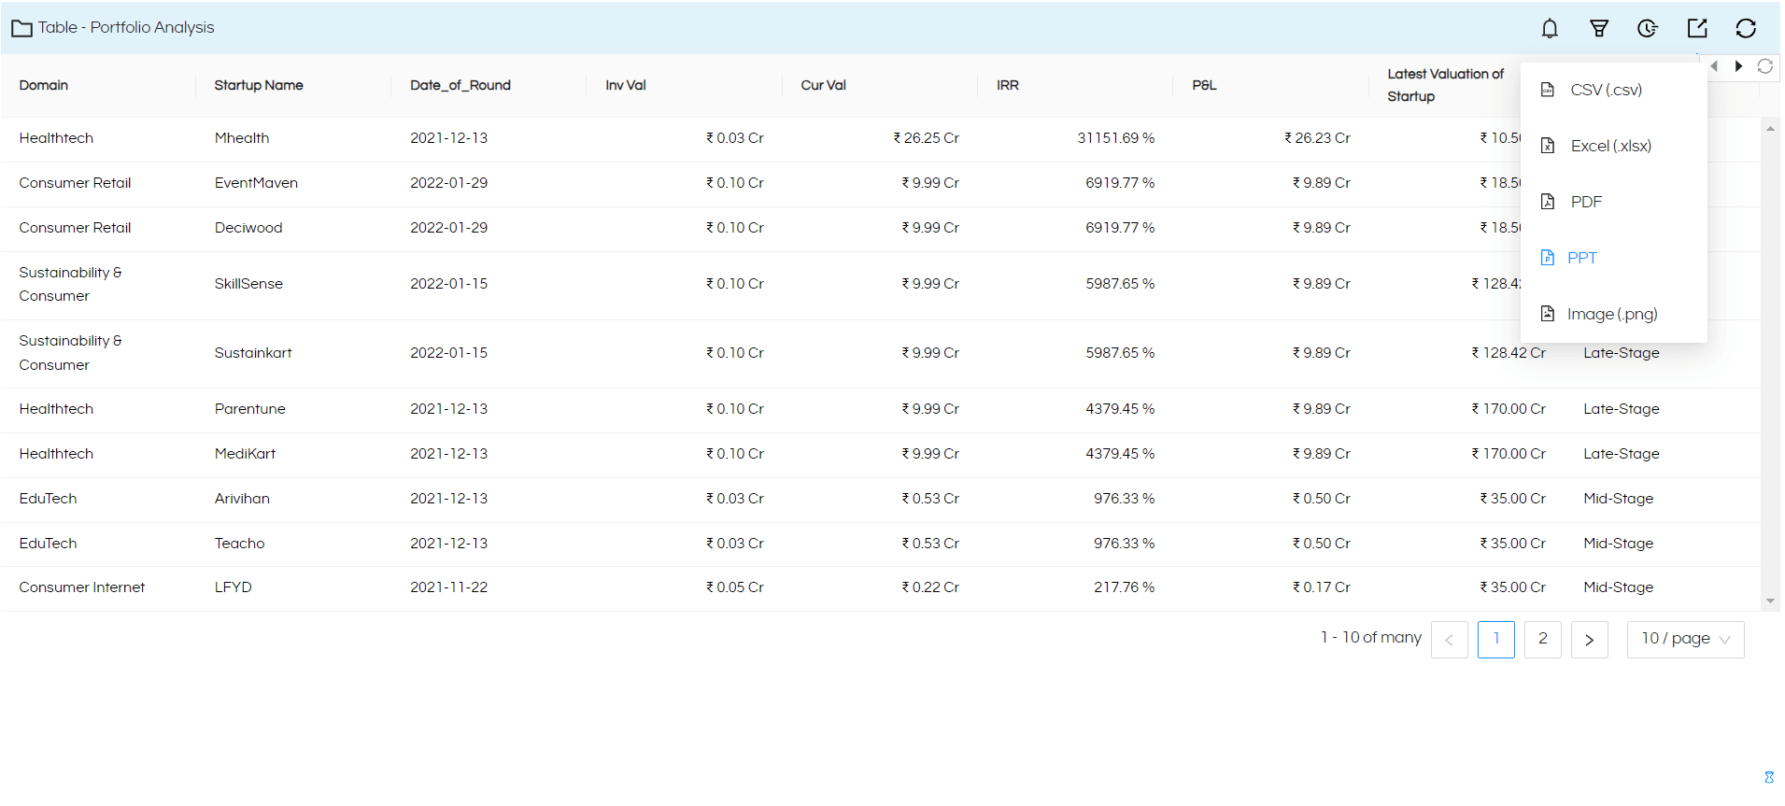Screen dimensions: 1785x806
Task: Click the folder icon beside table title
Action: point(21,28)
